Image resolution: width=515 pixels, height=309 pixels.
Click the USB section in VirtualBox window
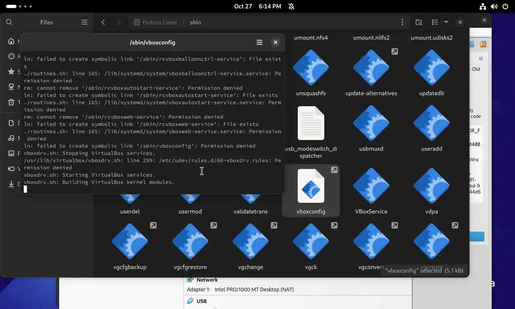coord(202,301)
